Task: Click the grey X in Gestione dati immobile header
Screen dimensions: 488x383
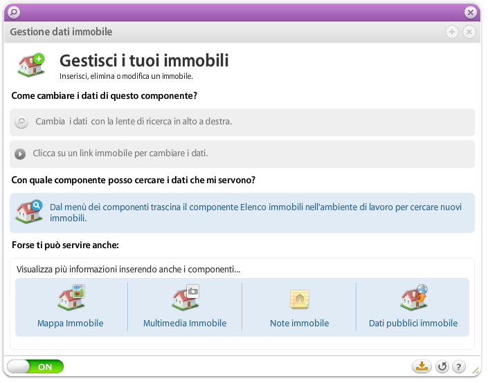Action: (469, 32)
